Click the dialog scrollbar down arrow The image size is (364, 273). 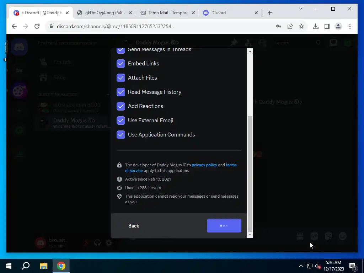(250, 235)
